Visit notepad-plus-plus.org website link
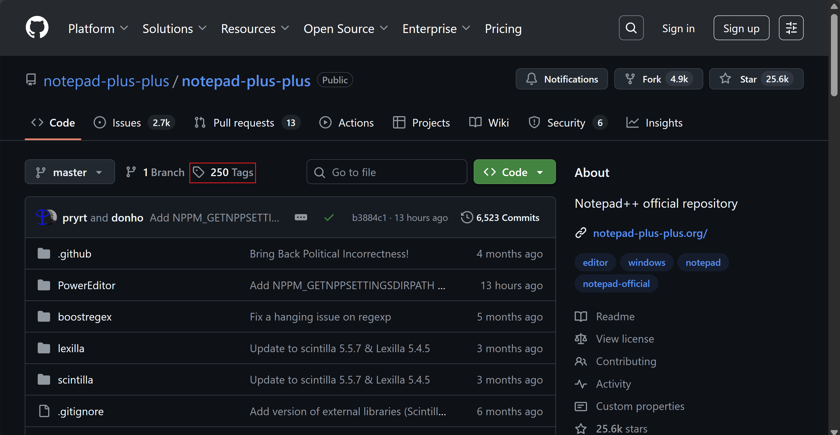 click(650, 233)
